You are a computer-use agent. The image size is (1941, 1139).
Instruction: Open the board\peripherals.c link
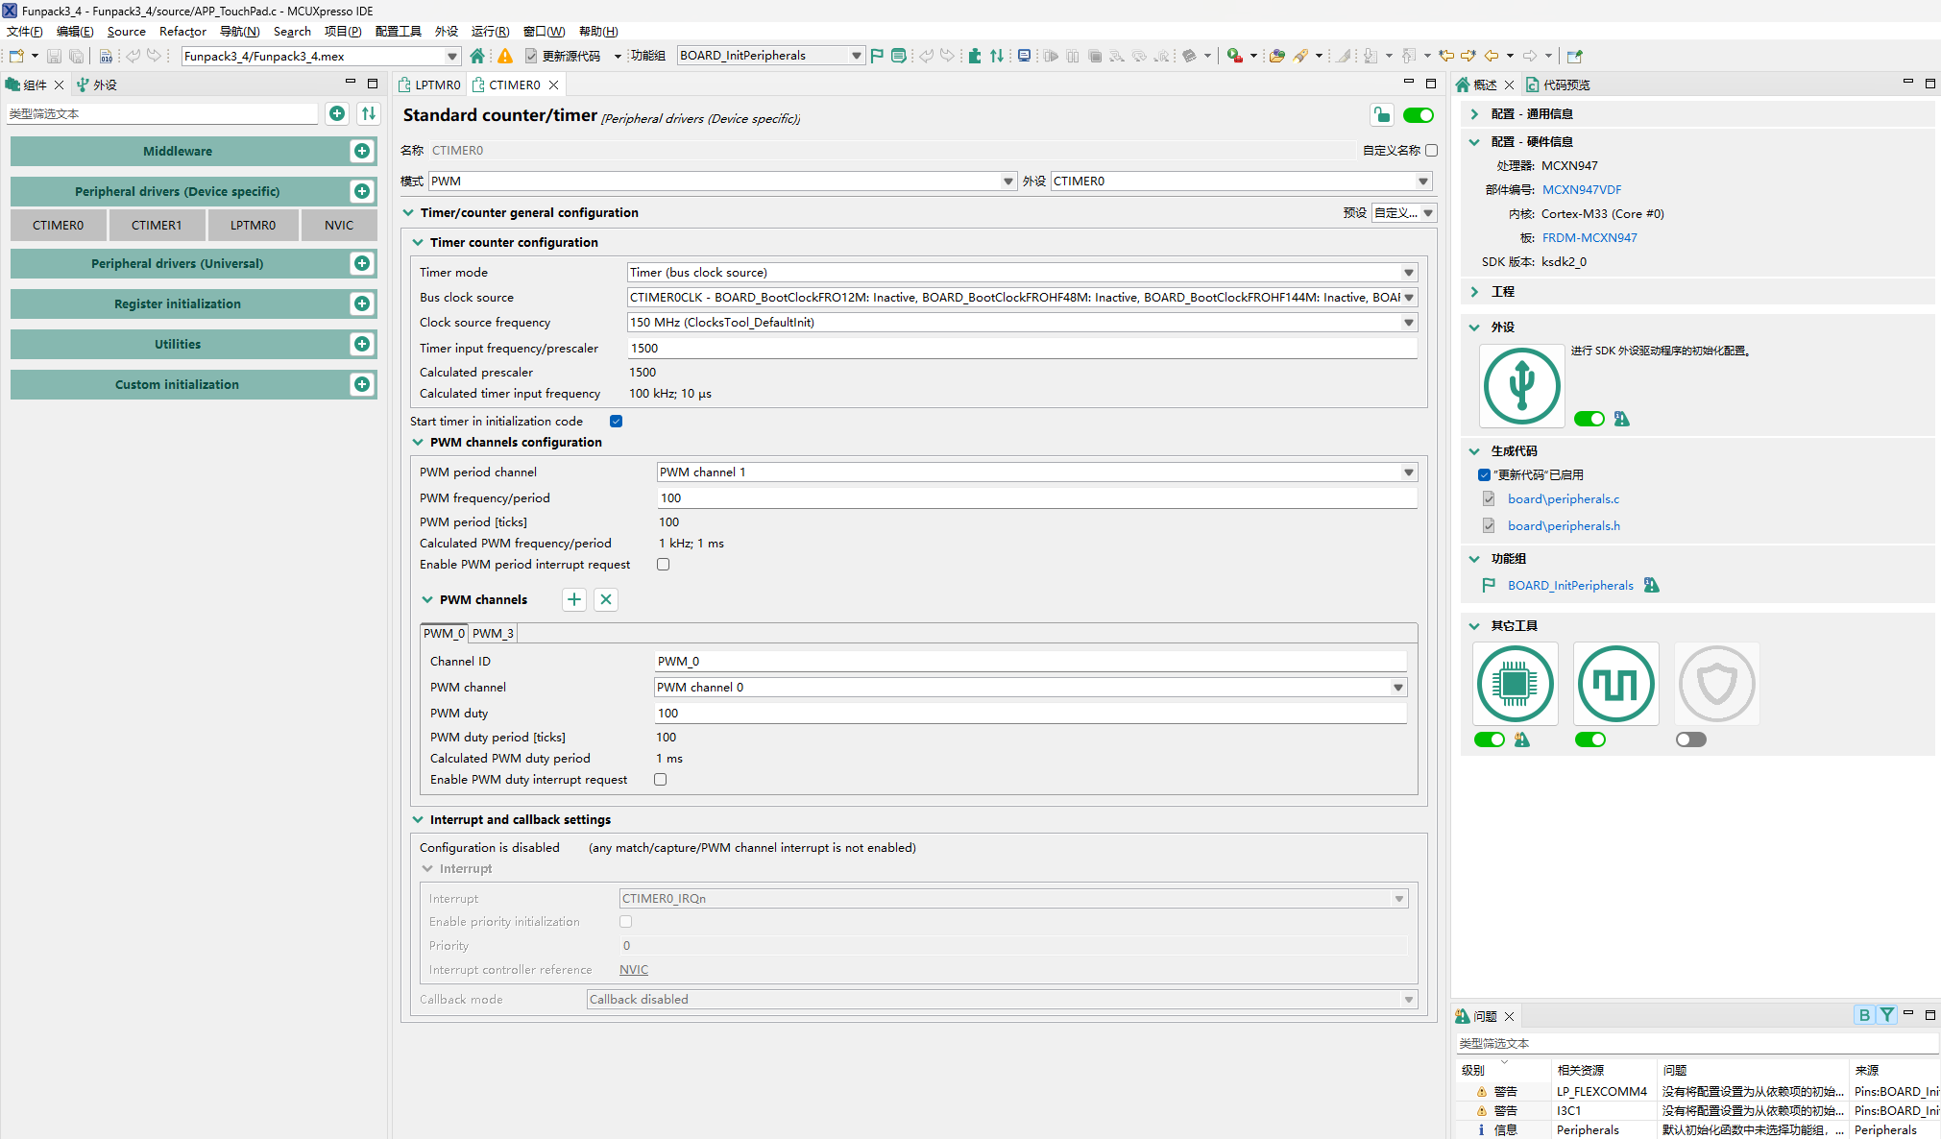[1564, 499]
